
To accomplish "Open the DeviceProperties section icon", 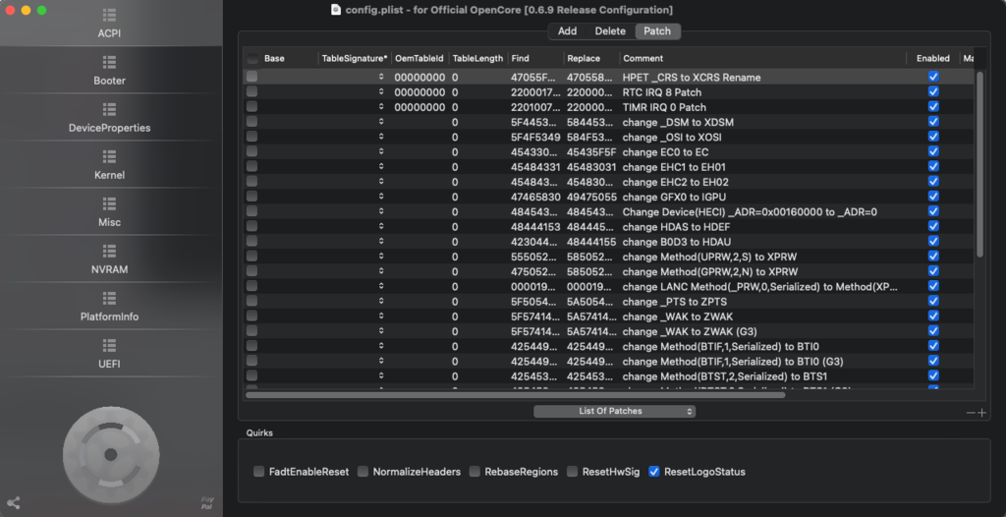I will (109, 109).
